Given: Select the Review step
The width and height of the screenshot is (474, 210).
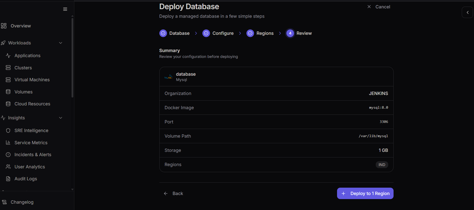Looking at the screenshot, I should (299, 33).
